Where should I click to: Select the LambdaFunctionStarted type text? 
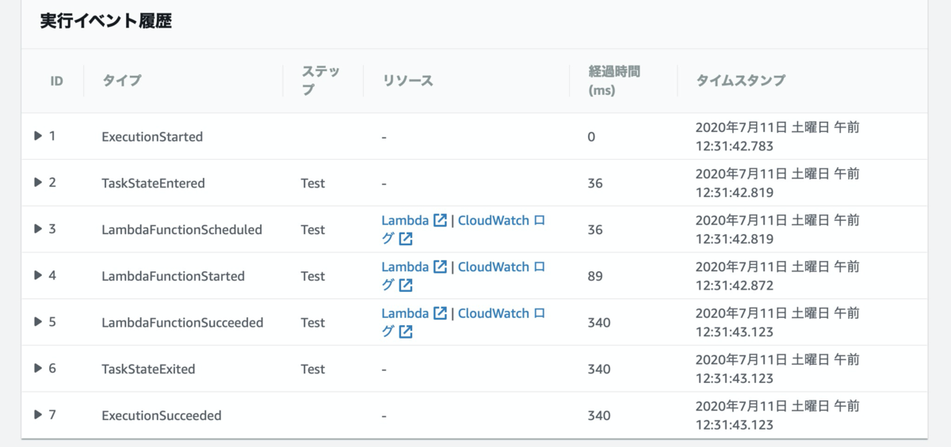pyautogui.click(x=173, y=276)
